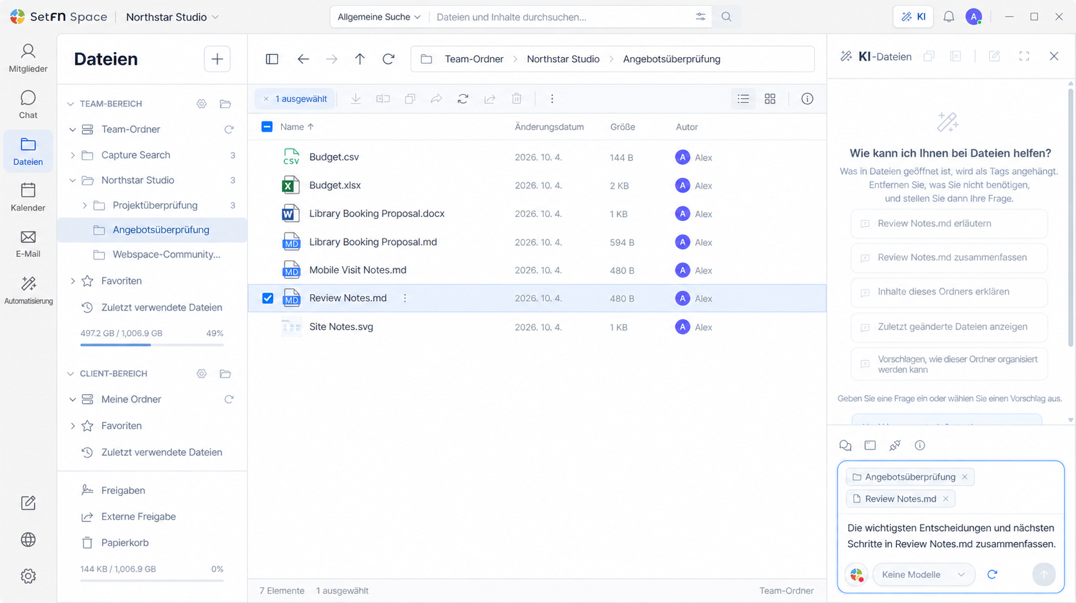Screen dimensions: 1076x603
Task: Click suggestion Review Notes.md zusammenfassen
Action: (x=949, y=258)
